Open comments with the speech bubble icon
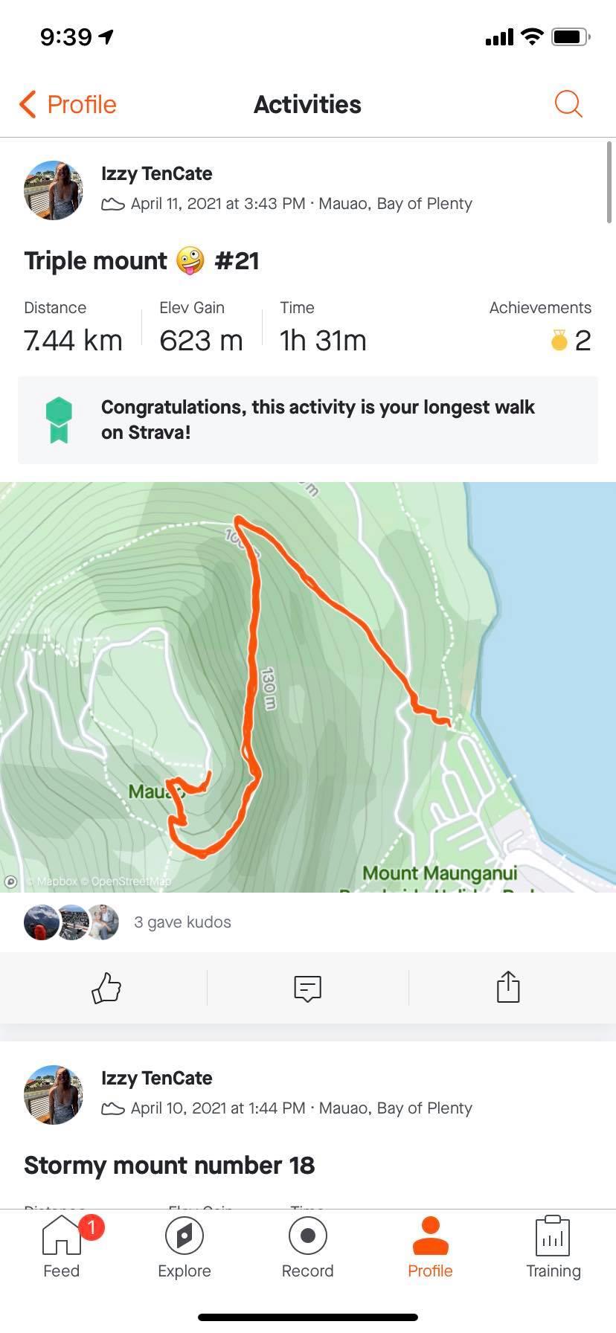The width and height of the screenshot is (616, 1333). [307, 988]
